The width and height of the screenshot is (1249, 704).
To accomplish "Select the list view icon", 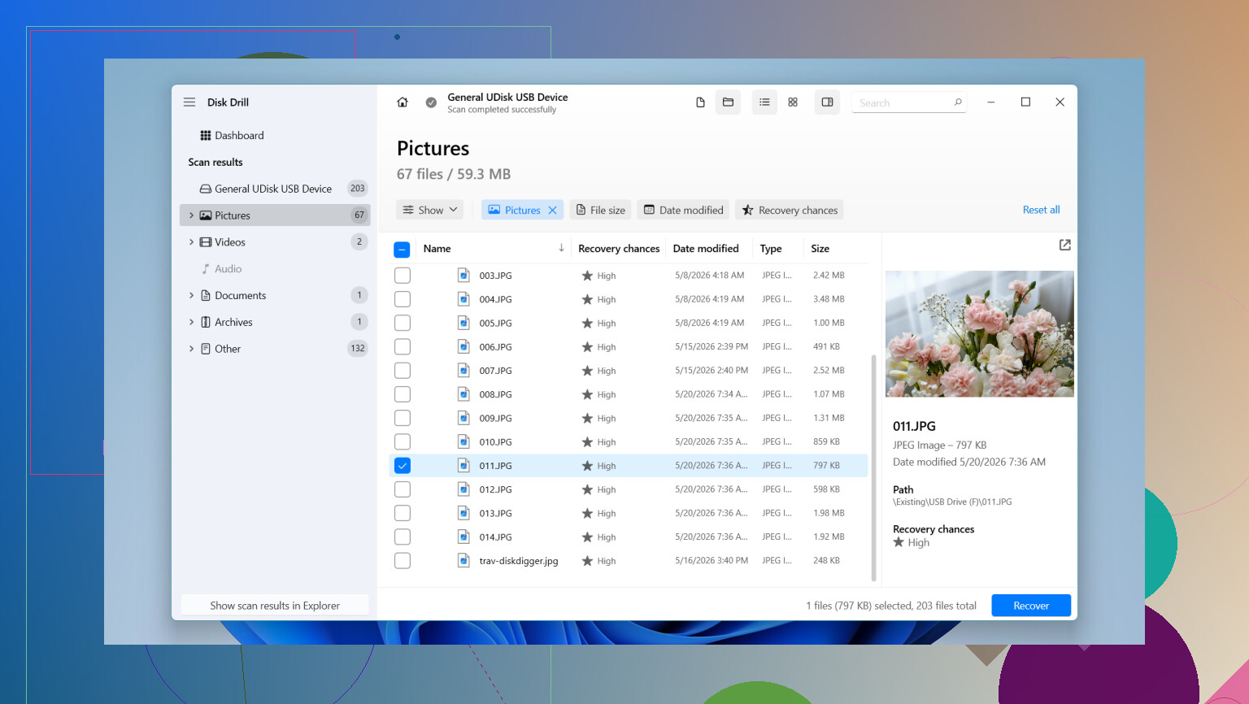I will 764,102.
